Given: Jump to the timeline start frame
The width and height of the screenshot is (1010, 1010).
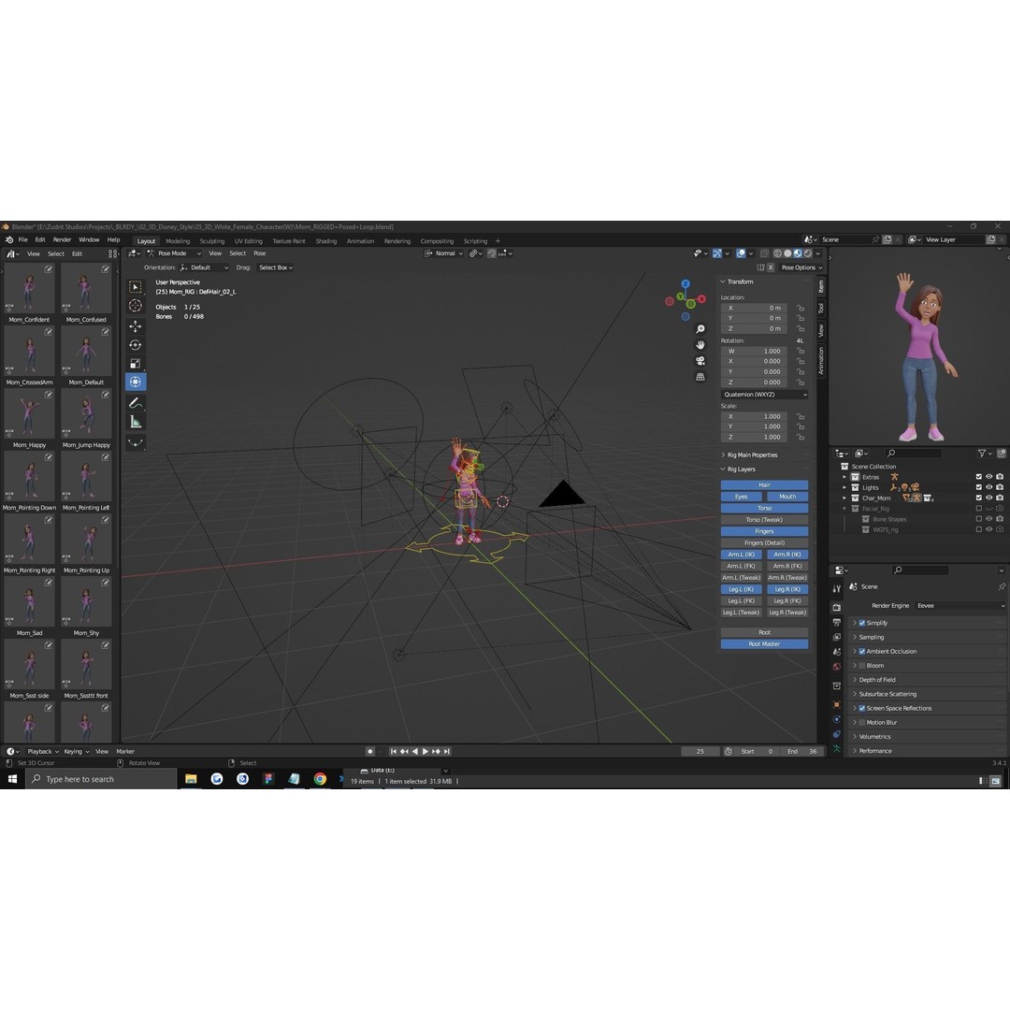Looking at the screenshot, I should click(x=393, y=752).
